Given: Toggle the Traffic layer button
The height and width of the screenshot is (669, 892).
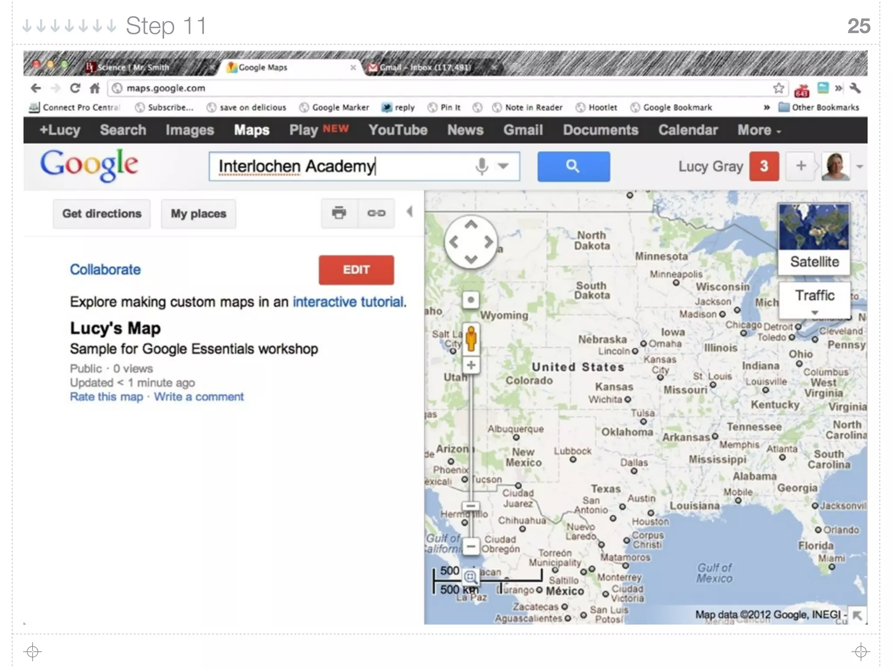Looking at the screenshot, I should pyautogui.click(x=814, y=296).
